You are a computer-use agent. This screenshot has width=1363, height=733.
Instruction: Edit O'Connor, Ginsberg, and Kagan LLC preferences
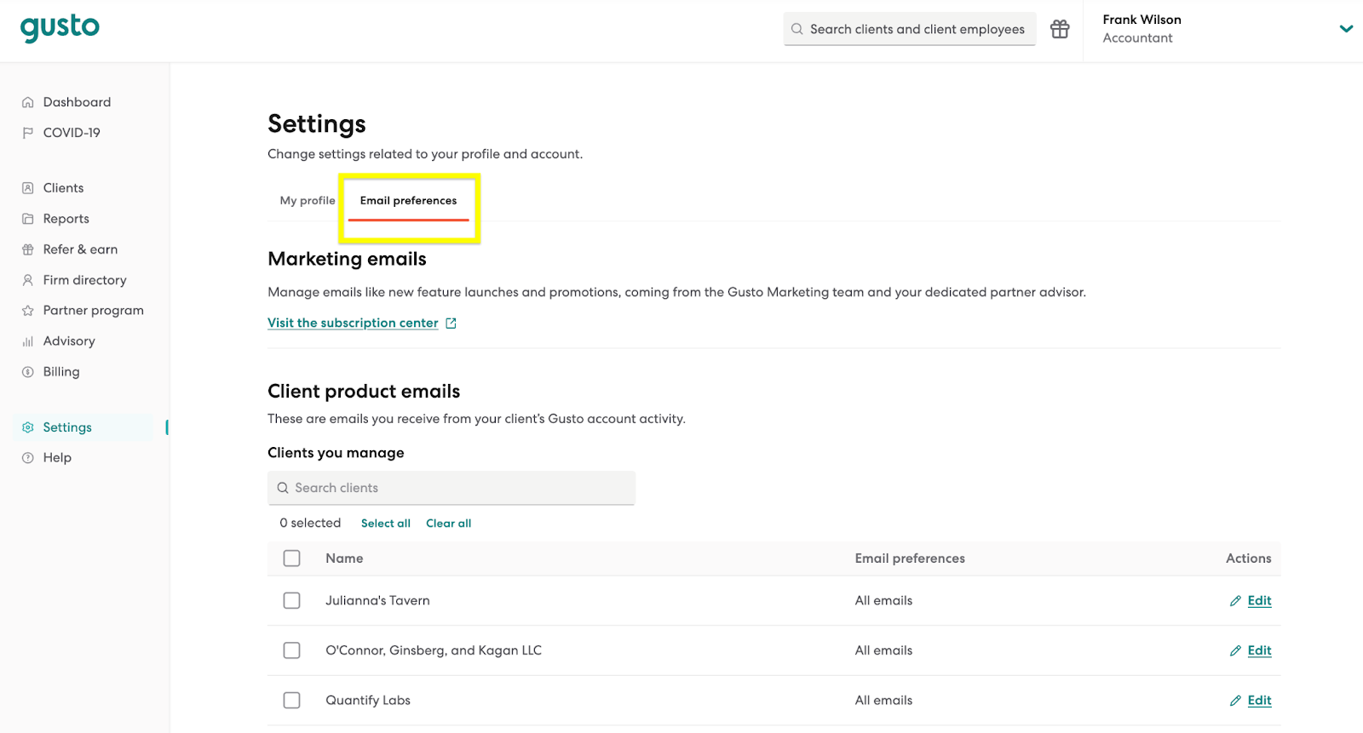point(1258,650)
